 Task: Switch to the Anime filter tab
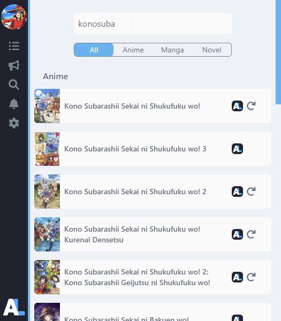pos(133,50)
